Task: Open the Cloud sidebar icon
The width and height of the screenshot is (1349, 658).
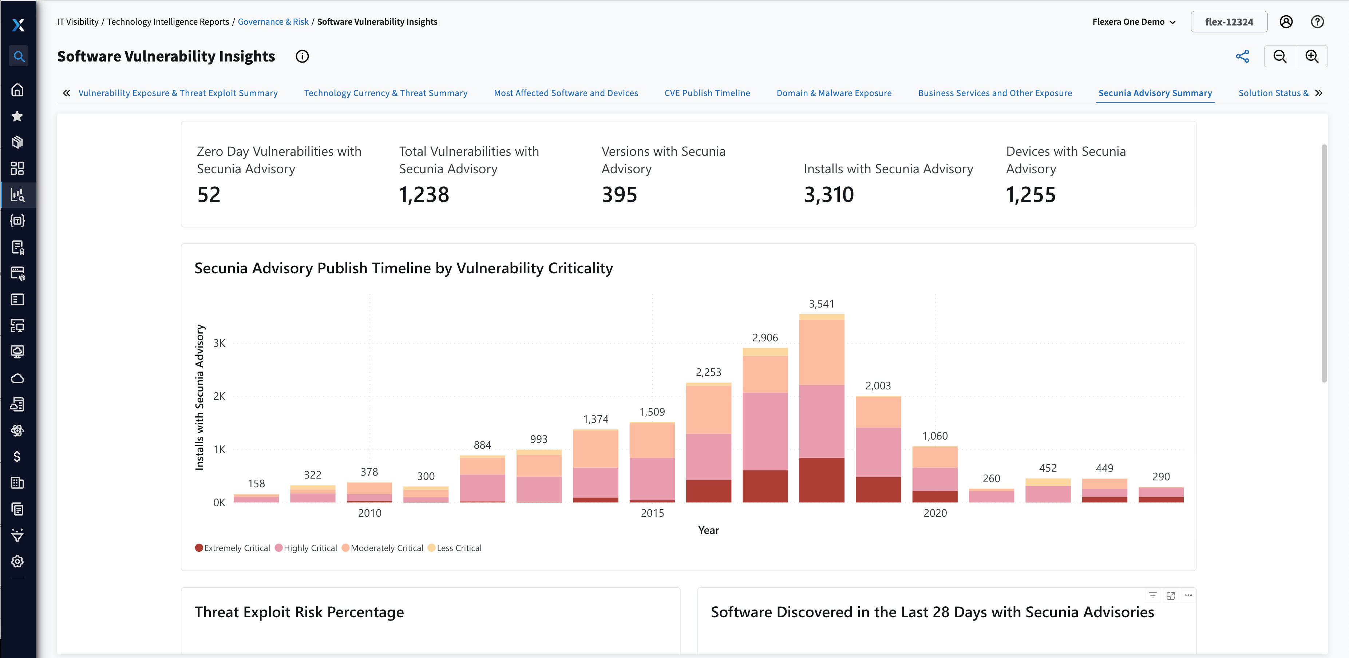Action: point(18,378)
